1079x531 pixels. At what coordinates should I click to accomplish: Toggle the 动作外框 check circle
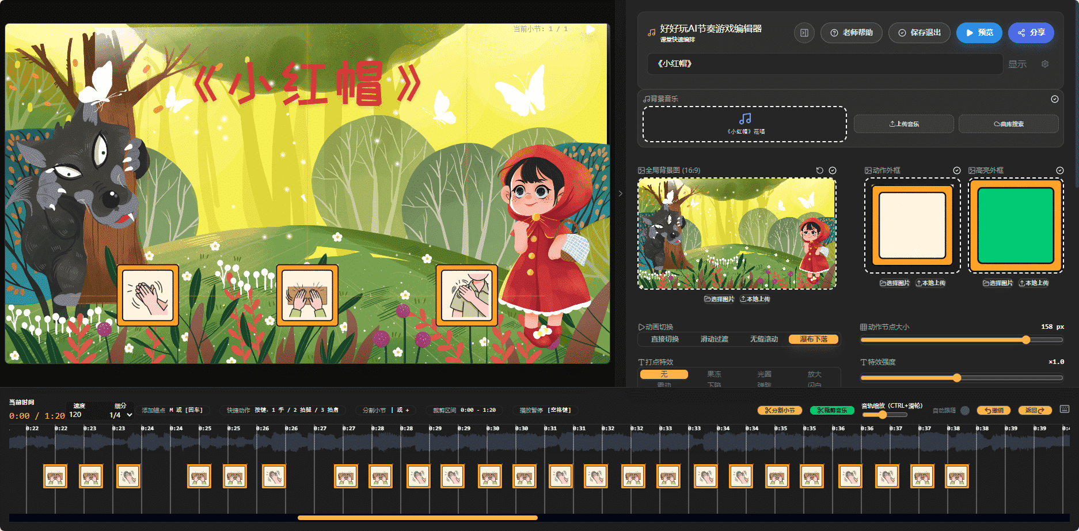(957, 170)
